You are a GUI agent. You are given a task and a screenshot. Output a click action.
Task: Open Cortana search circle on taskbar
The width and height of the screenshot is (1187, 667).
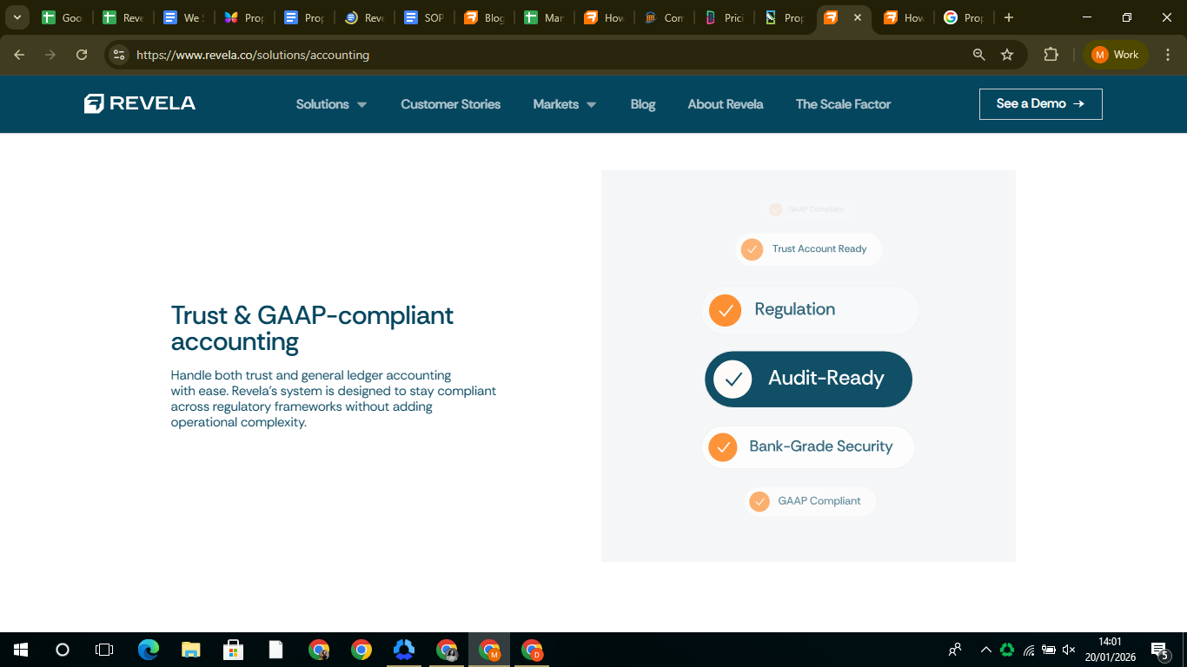[62, 650]
